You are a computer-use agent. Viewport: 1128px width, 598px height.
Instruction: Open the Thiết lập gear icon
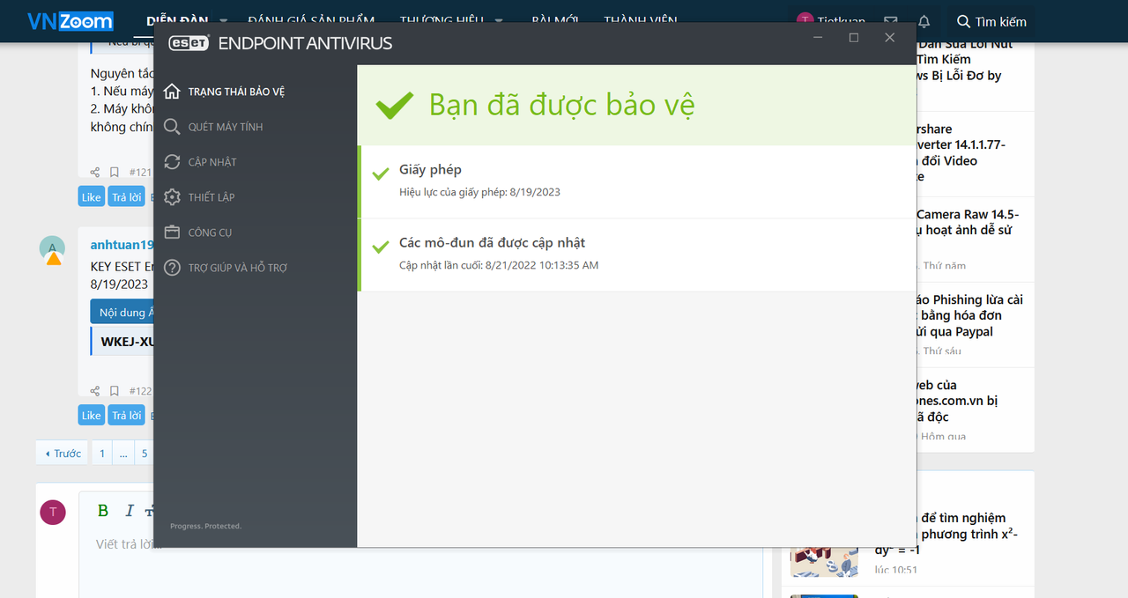pos(172,197)
